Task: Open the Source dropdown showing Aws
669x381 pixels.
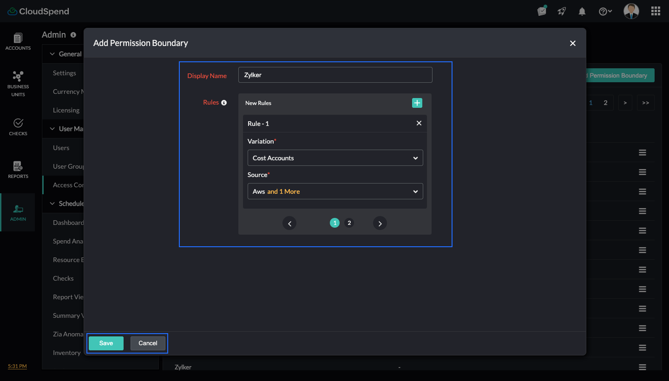Action: coord(335,191)
